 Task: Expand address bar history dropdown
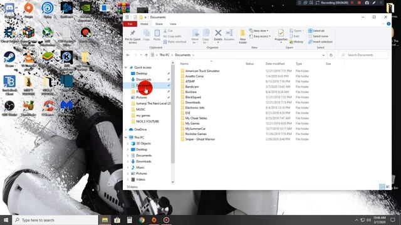(x=323, y=55)
